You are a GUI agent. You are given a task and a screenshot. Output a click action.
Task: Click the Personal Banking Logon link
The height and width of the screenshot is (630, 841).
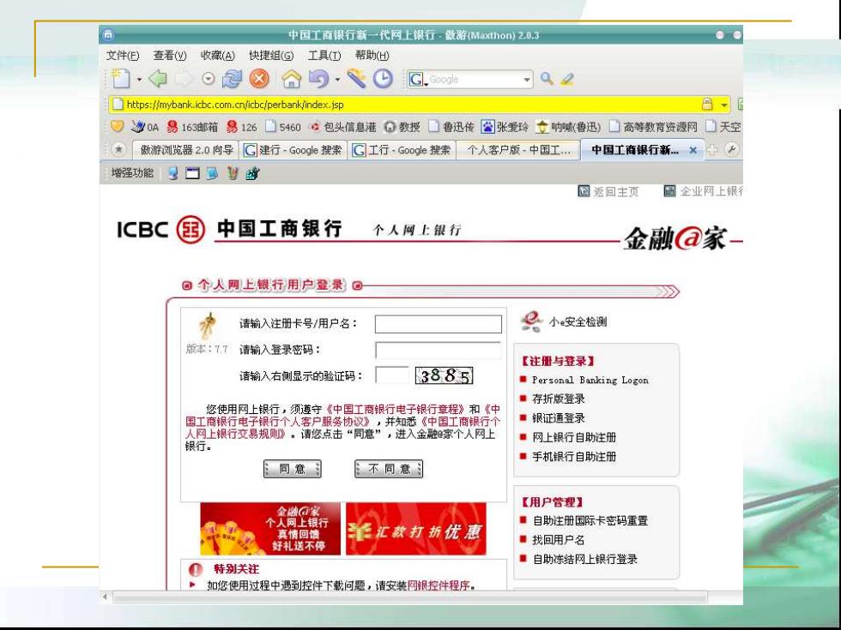click(590, 380)
